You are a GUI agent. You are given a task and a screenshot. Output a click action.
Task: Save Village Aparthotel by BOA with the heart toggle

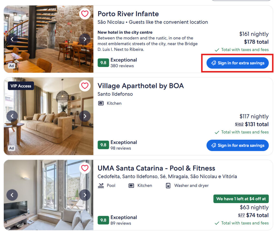pos(85,86)
